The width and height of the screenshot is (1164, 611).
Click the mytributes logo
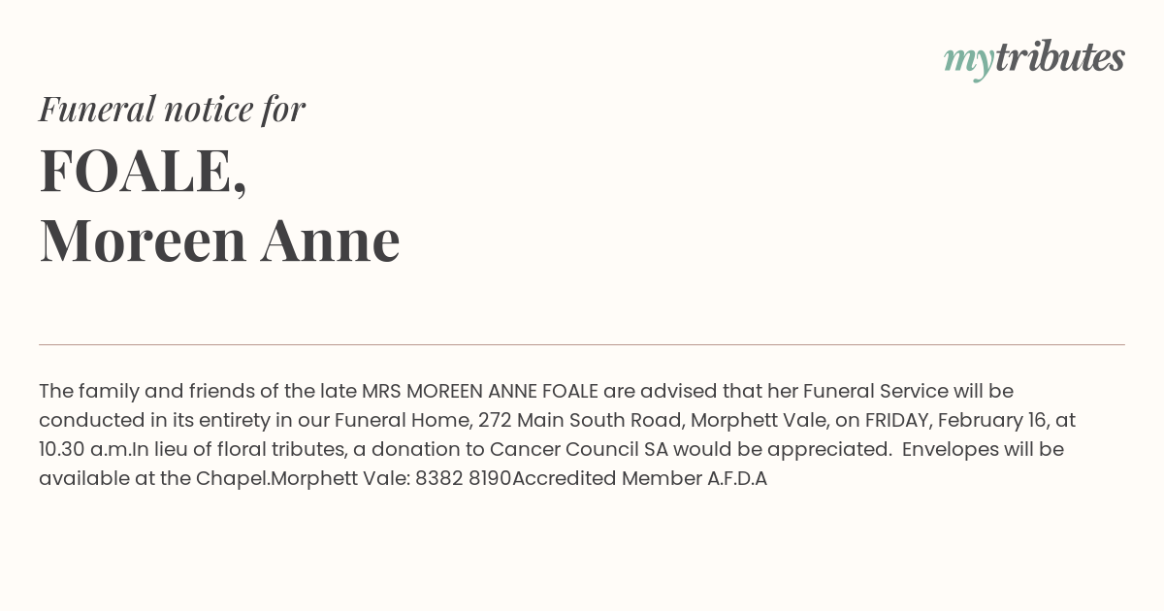coord(1034,60)
